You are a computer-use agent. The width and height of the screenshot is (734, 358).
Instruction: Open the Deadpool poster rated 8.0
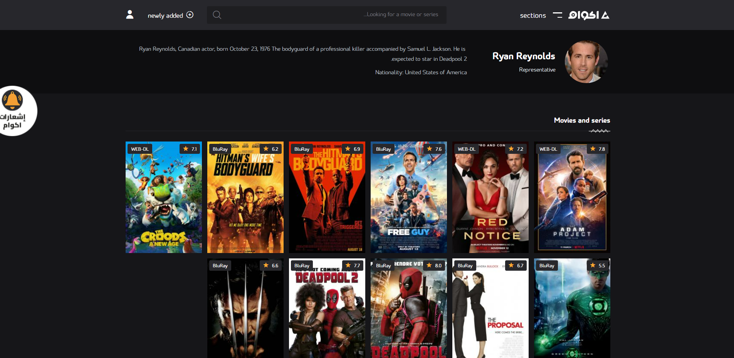click(x=408, y=308)
